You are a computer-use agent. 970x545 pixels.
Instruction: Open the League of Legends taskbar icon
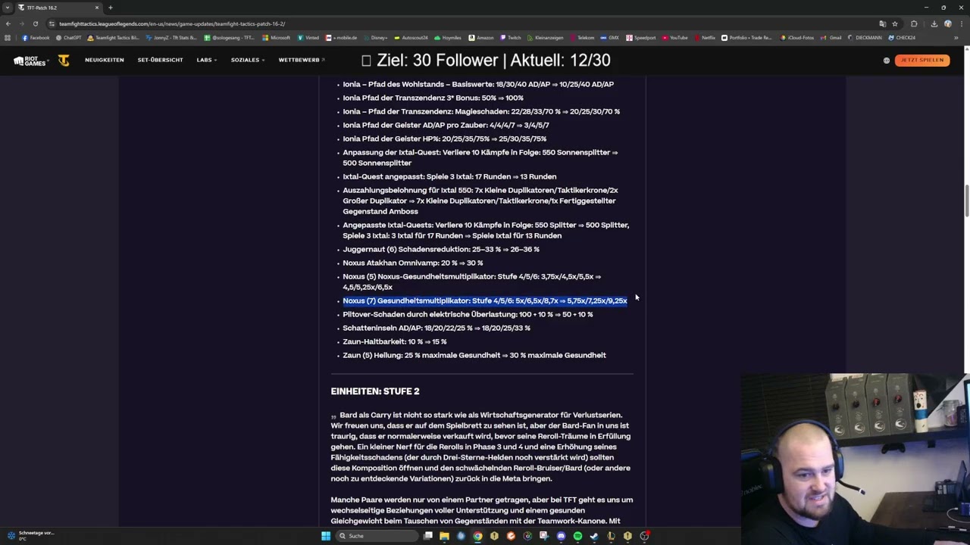coord(611,536)
